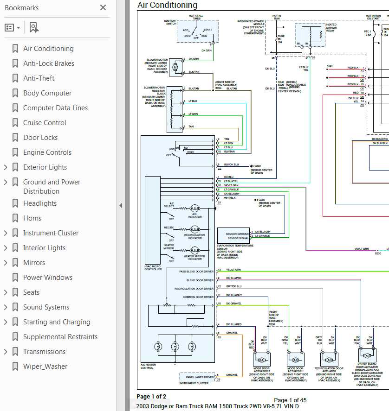This screenshot has height=411, width=389.
Task: Click the bookmark icon beside Body Computer
Action: point(15,93)
